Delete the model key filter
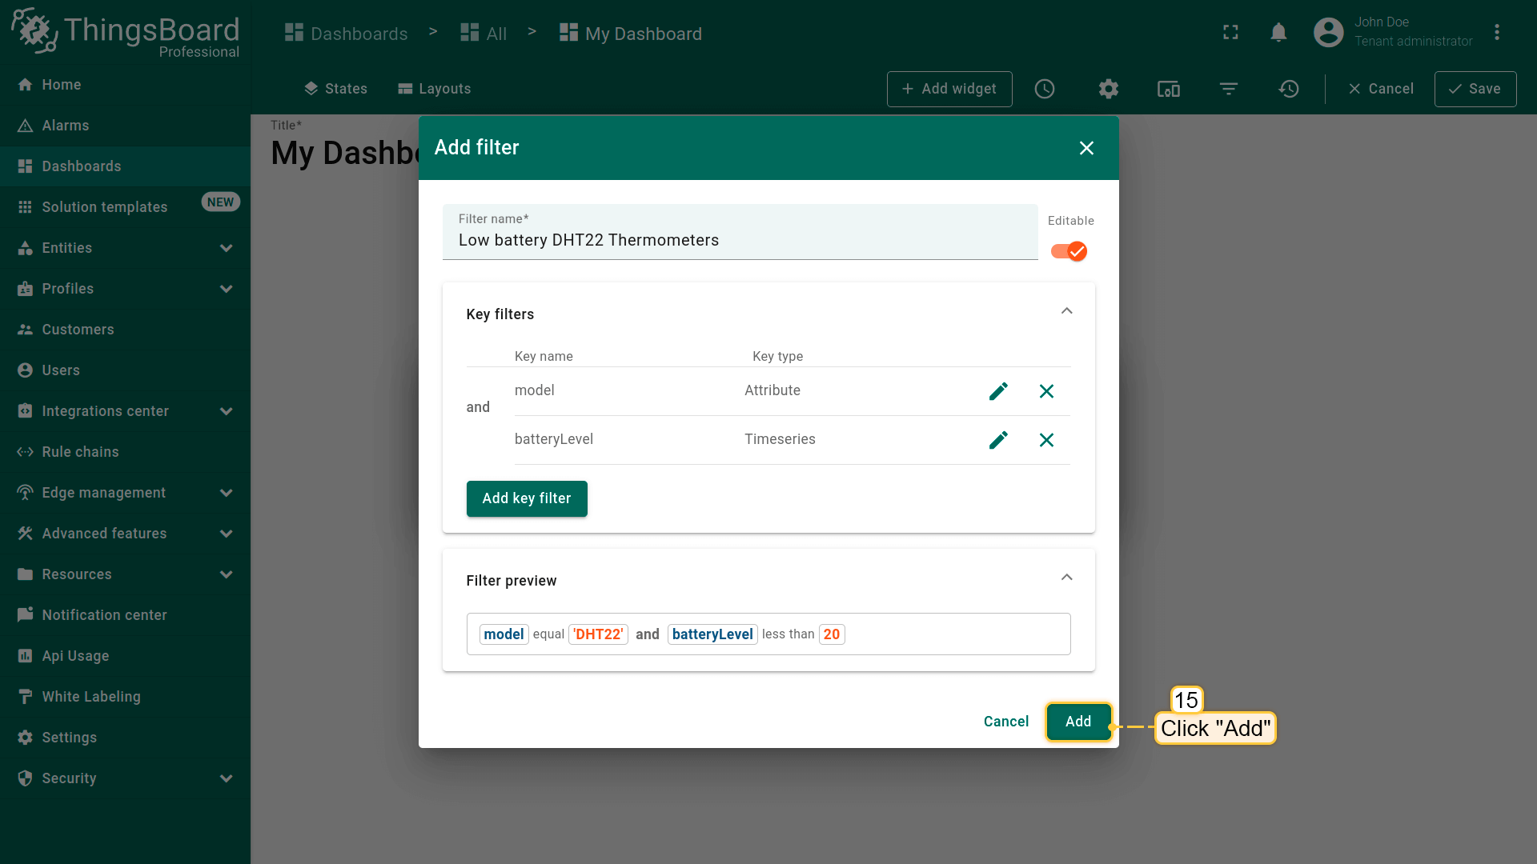This screenshot has width=1537, height=864. tap(1046, 391)
